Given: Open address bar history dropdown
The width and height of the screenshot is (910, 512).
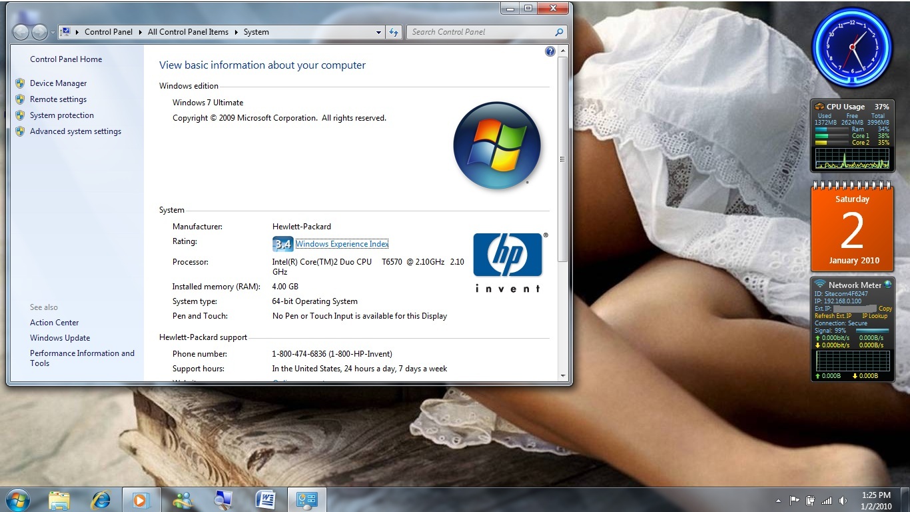Looking at the screenshot, I should click(378, 32).
